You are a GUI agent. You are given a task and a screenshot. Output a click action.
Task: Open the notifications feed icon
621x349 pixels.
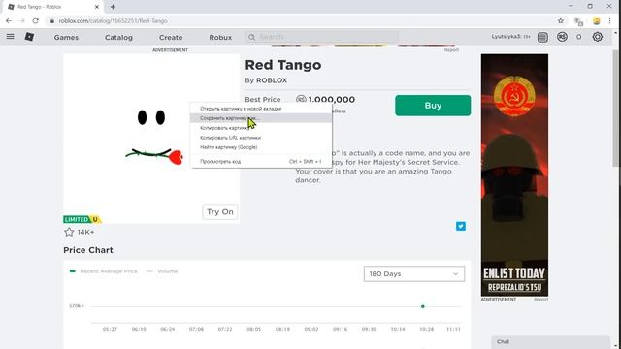[542, 37]
